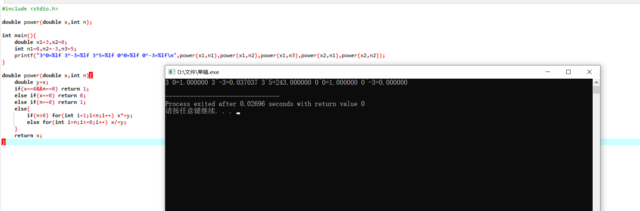The height and width of the screenshot is (211, 640).
Task: Click the red highlighted closing brace in editor
Action: click(x=4, y=142)
